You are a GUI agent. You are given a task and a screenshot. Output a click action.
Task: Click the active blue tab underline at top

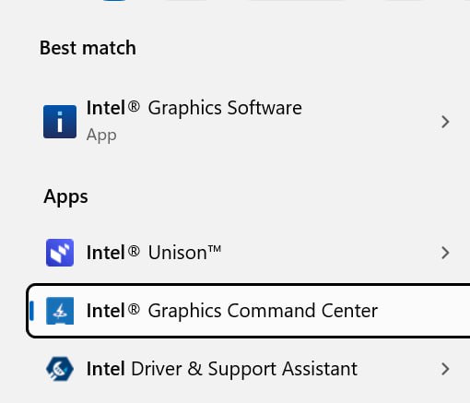[x=114, y=1]
